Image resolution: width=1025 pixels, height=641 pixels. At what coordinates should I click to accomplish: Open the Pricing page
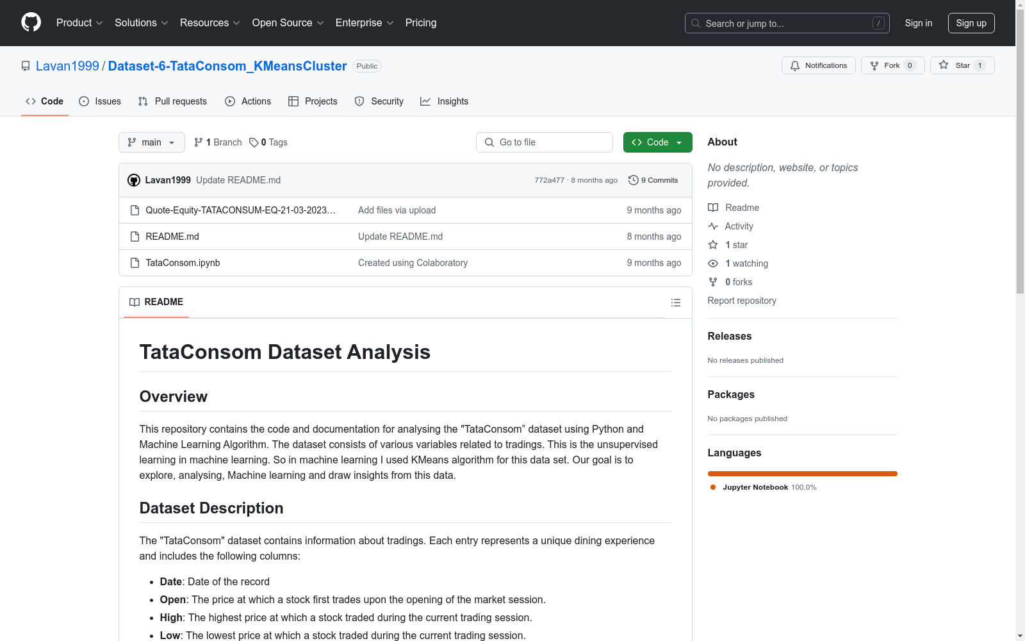pos(421,23)
